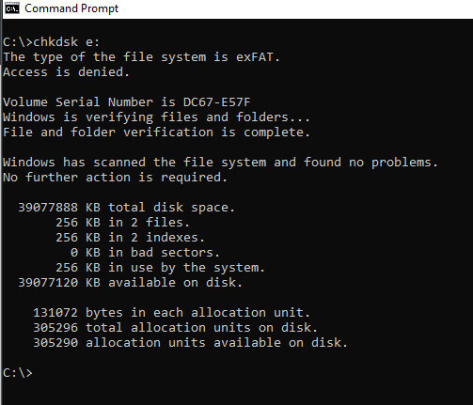Click '305290 allocation units available' line
Screen dimensions: 473x405
190,343
